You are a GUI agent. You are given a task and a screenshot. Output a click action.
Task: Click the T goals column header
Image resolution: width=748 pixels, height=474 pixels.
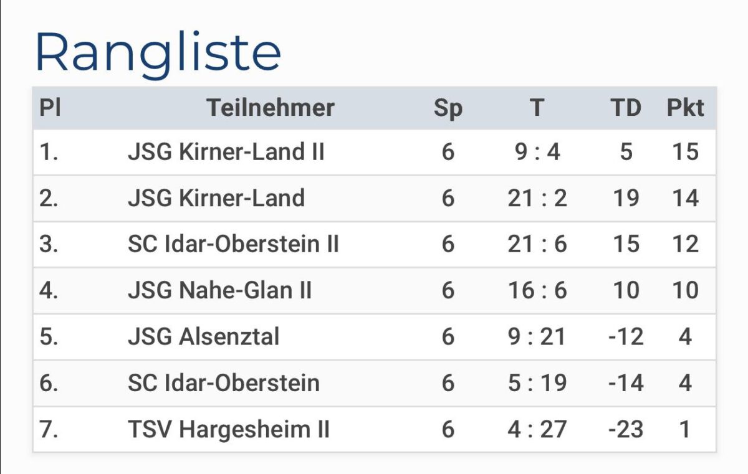click(537, 108)
